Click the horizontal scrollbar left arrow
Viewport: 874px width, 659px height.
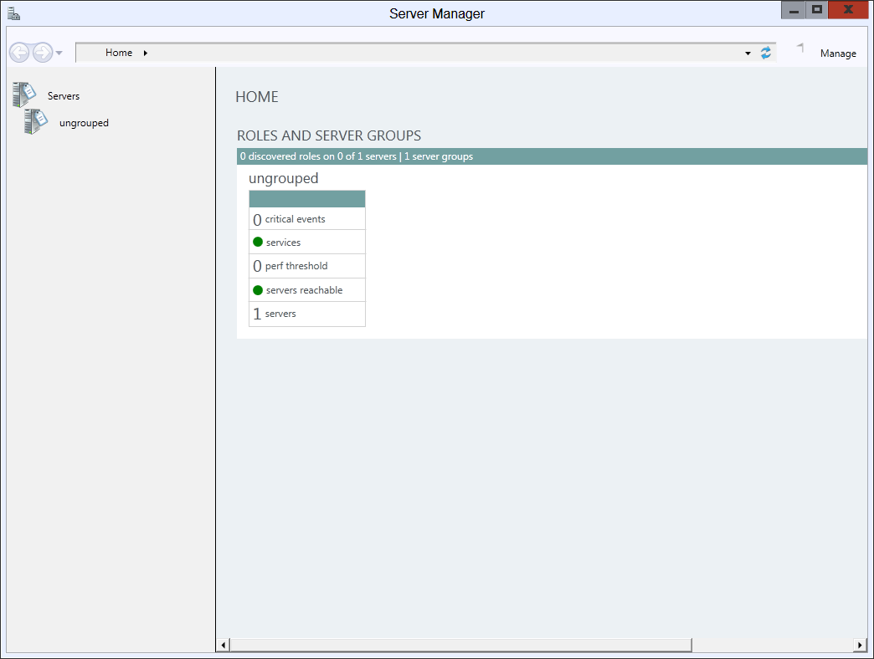click(x=223, y=645)
